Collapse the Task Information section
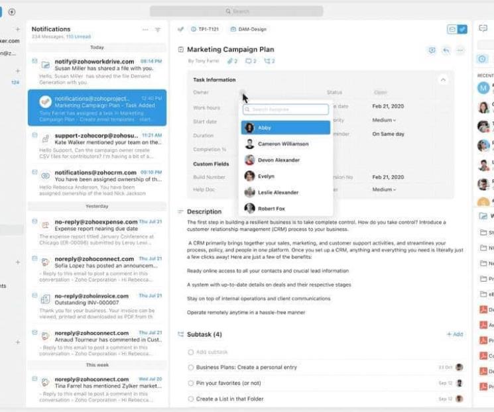 (x=443, y=80)
